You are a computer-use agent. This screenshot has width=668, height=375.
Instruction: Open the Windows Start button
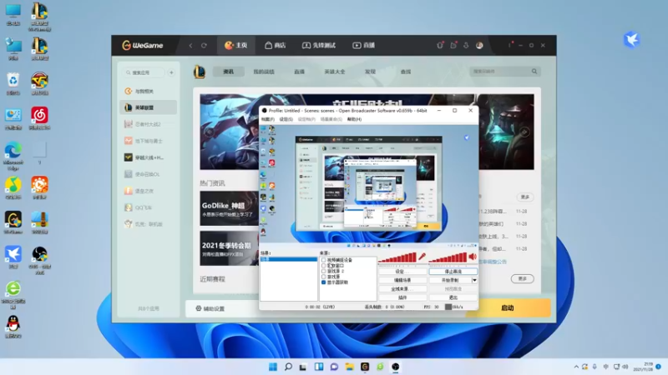point(273,367)
